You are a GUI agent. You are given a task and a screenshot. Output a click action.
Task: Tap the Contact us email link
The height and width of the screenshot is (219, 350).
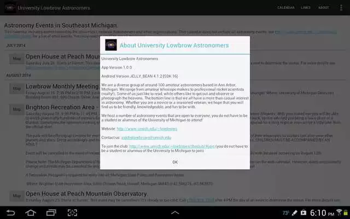point(146,137)
